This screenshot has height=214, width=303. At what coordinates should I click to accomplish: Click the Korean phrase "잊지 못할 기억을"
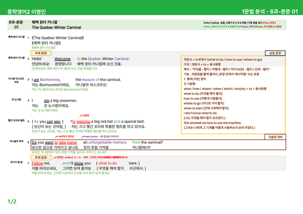(x=96, y=147)
